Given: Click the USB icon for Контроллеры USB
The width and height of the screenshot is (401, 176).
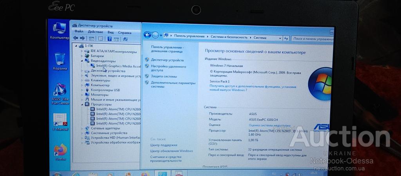Looking at the screenshot, I should click(87, 90).
